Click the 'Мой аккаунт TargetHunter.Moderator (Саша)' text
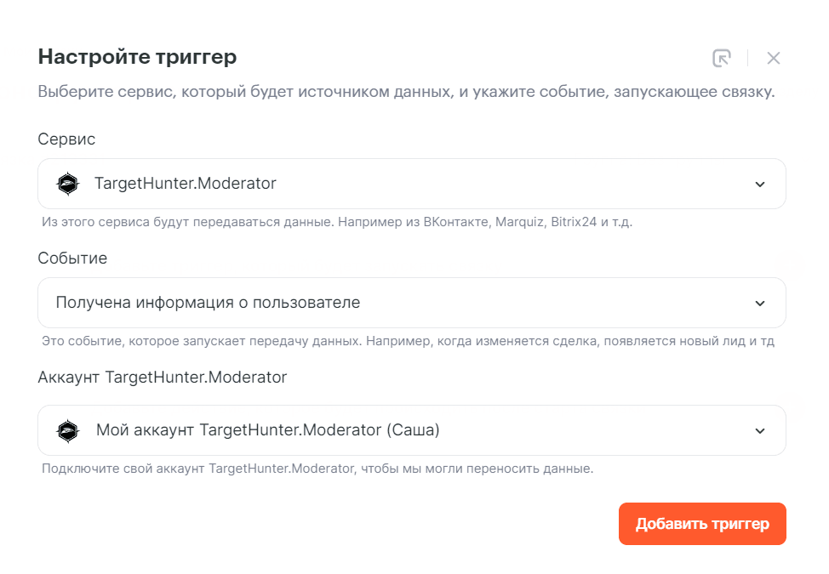The width and height of the screenshot is (829, 574). (267, 430)
